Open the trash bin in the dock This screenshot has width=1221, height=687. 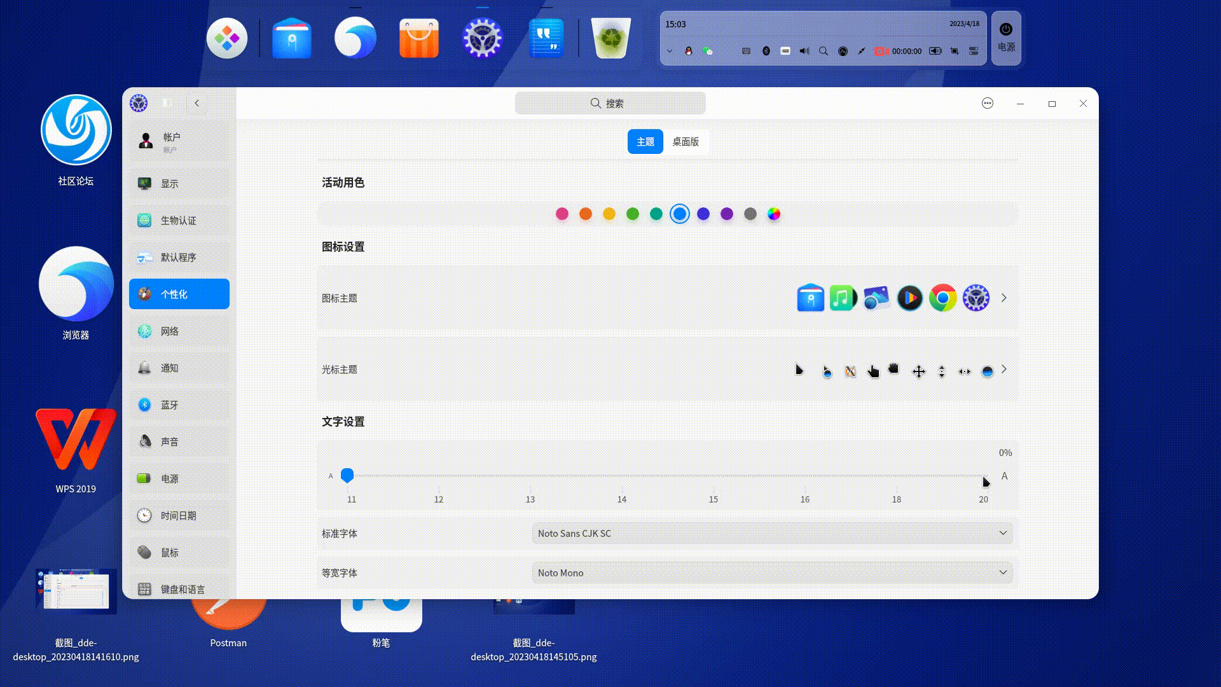point(610,38)
